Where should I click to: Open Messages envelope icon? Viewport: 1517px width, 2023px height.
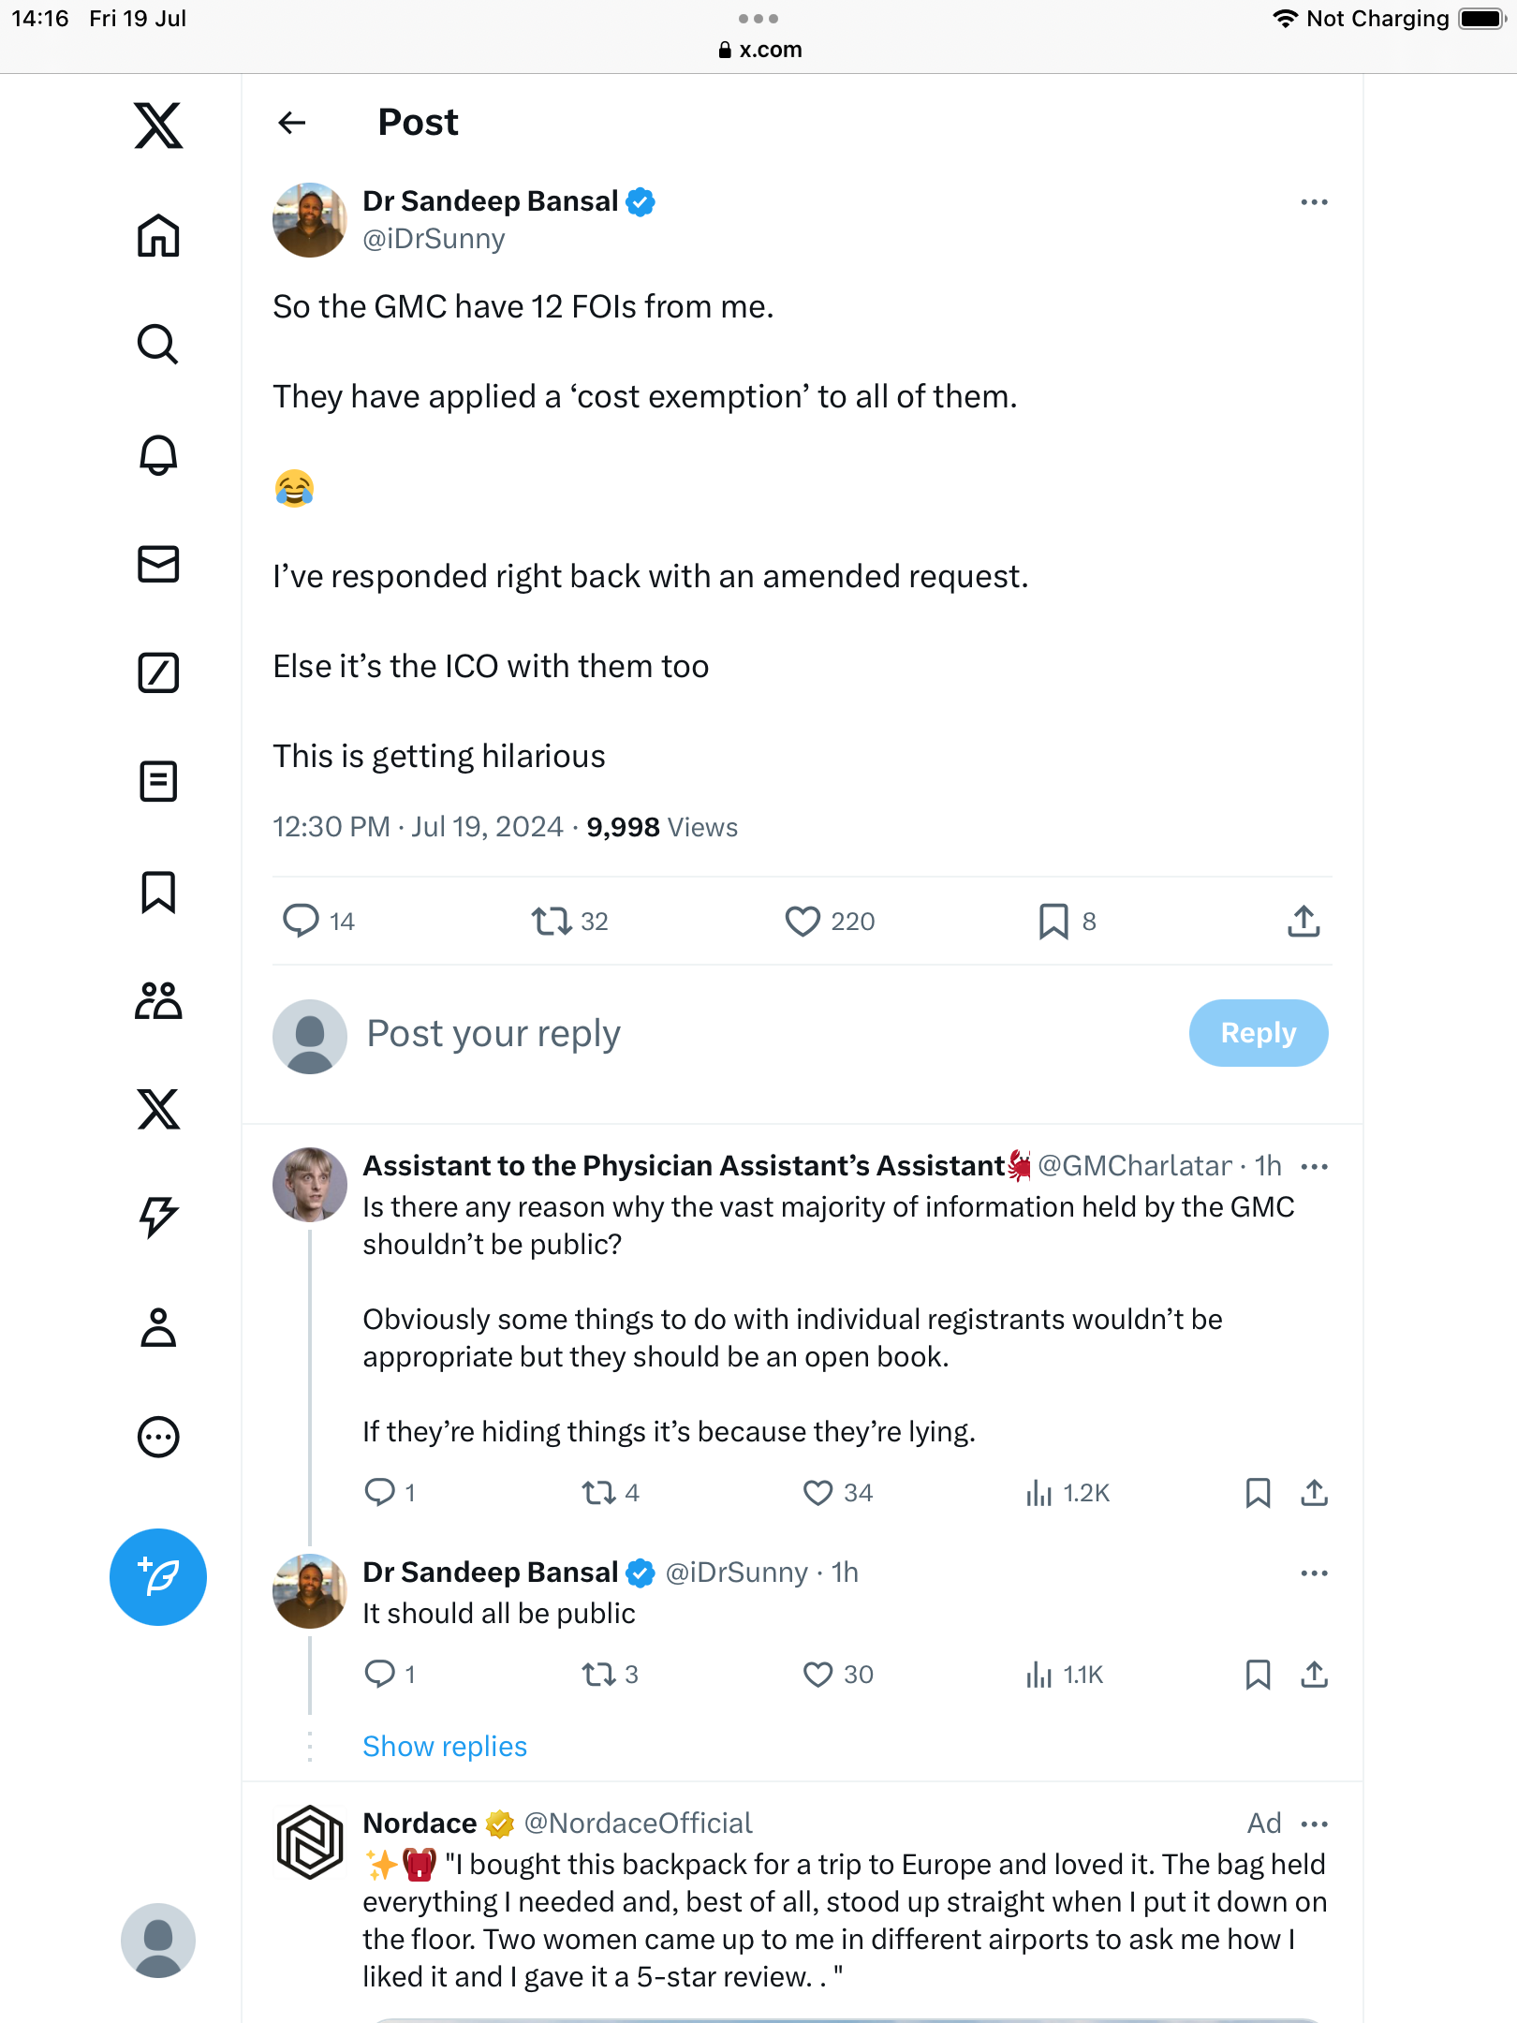(158, 564)
